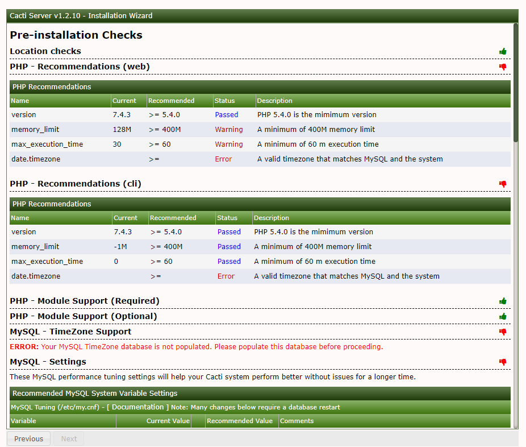Select the 128M memory_limit value in web table
This screenshot has height=447, width=526.
[x=122, y=130]
